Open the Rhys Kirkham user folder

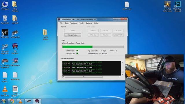tap(15, 6)
